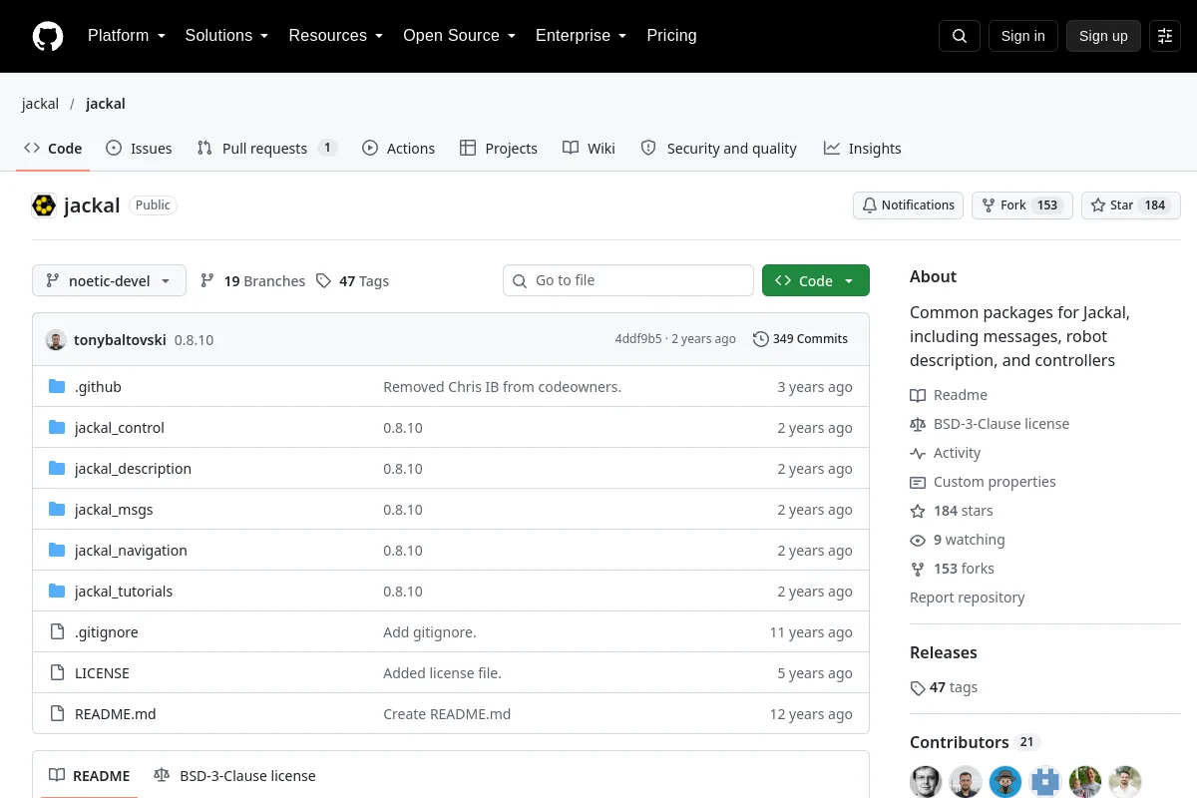This screenshot has height=798, width=1197.
Task: Click the pulse icon beside Activity
Action: pyautogui.click(x=918, y=453)
